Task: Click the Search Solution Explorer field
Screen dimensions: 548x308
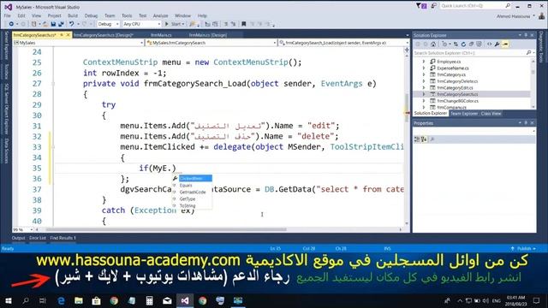Action: click(x=473, y=53)
